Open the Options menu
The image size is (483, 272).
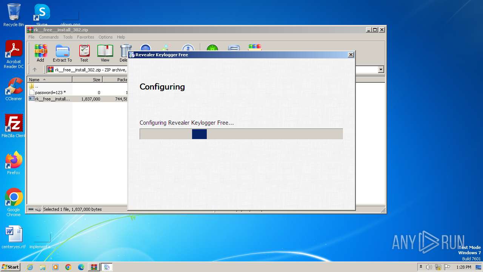106,37
